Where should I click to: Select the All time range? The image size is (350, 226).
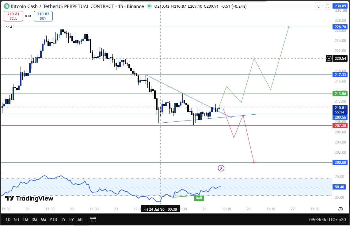(x=80, y=220)
